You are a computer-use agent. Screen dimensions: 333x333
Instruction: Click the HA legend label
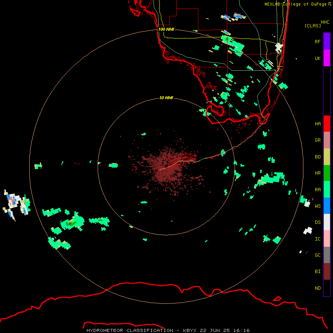tap(317, 124)
